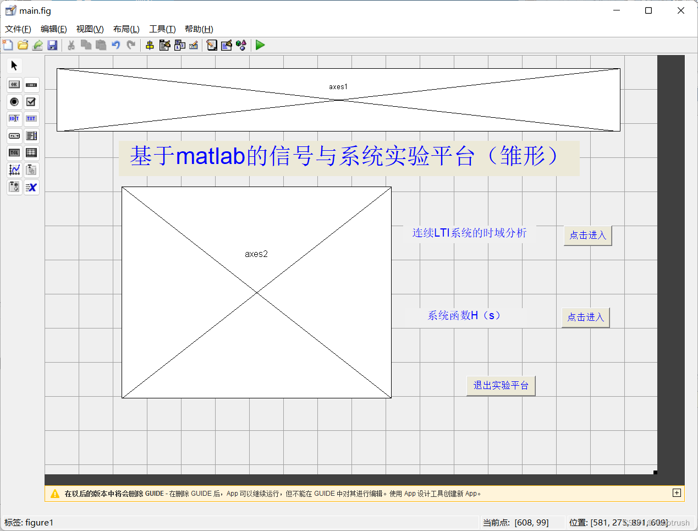698x531 pixels.
Task: Open the 文件(F) menu
Action: 18,29
